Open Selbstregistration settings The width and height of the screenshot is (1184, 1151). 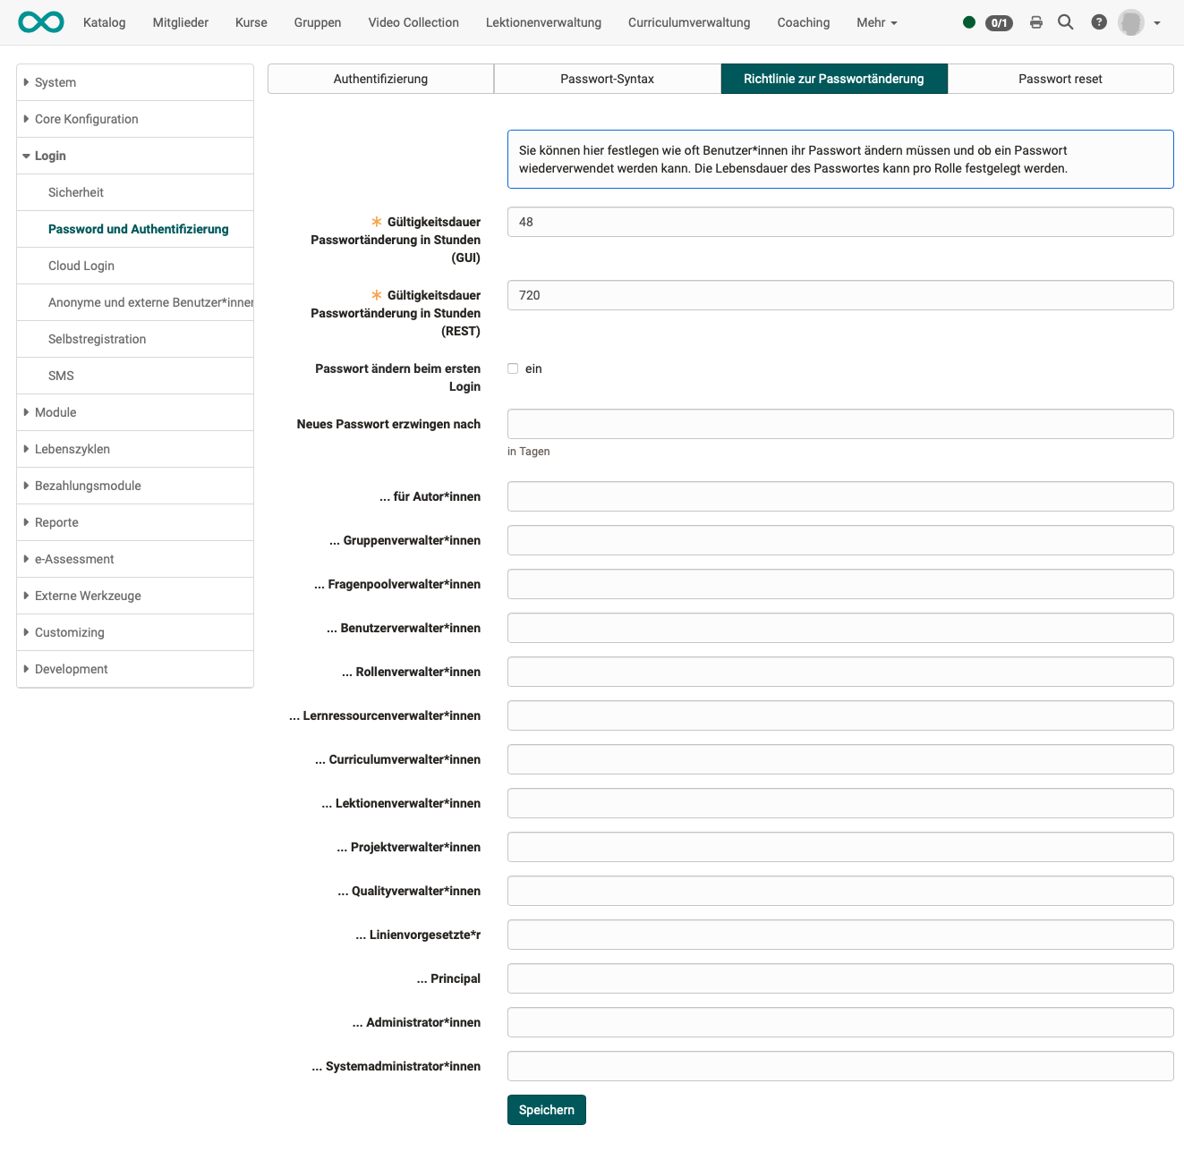point(135,339)
